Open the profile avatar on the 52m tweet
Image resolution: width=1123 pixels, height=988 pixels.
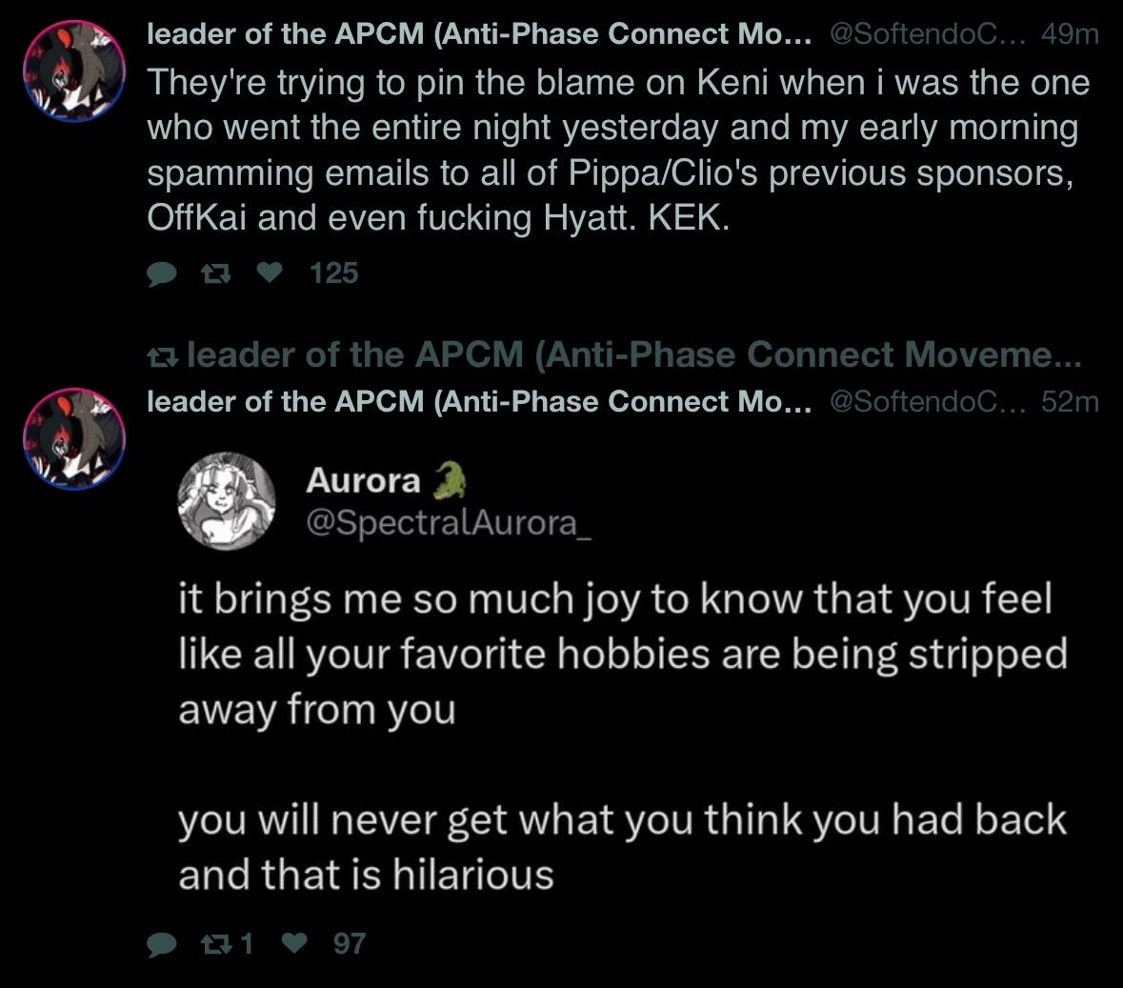click(x=74, y=438)
